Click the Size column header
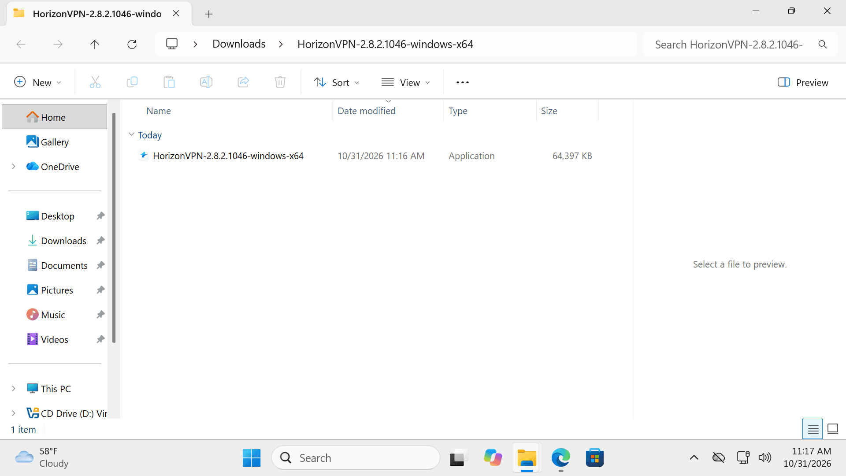 [x=567, y=111]
